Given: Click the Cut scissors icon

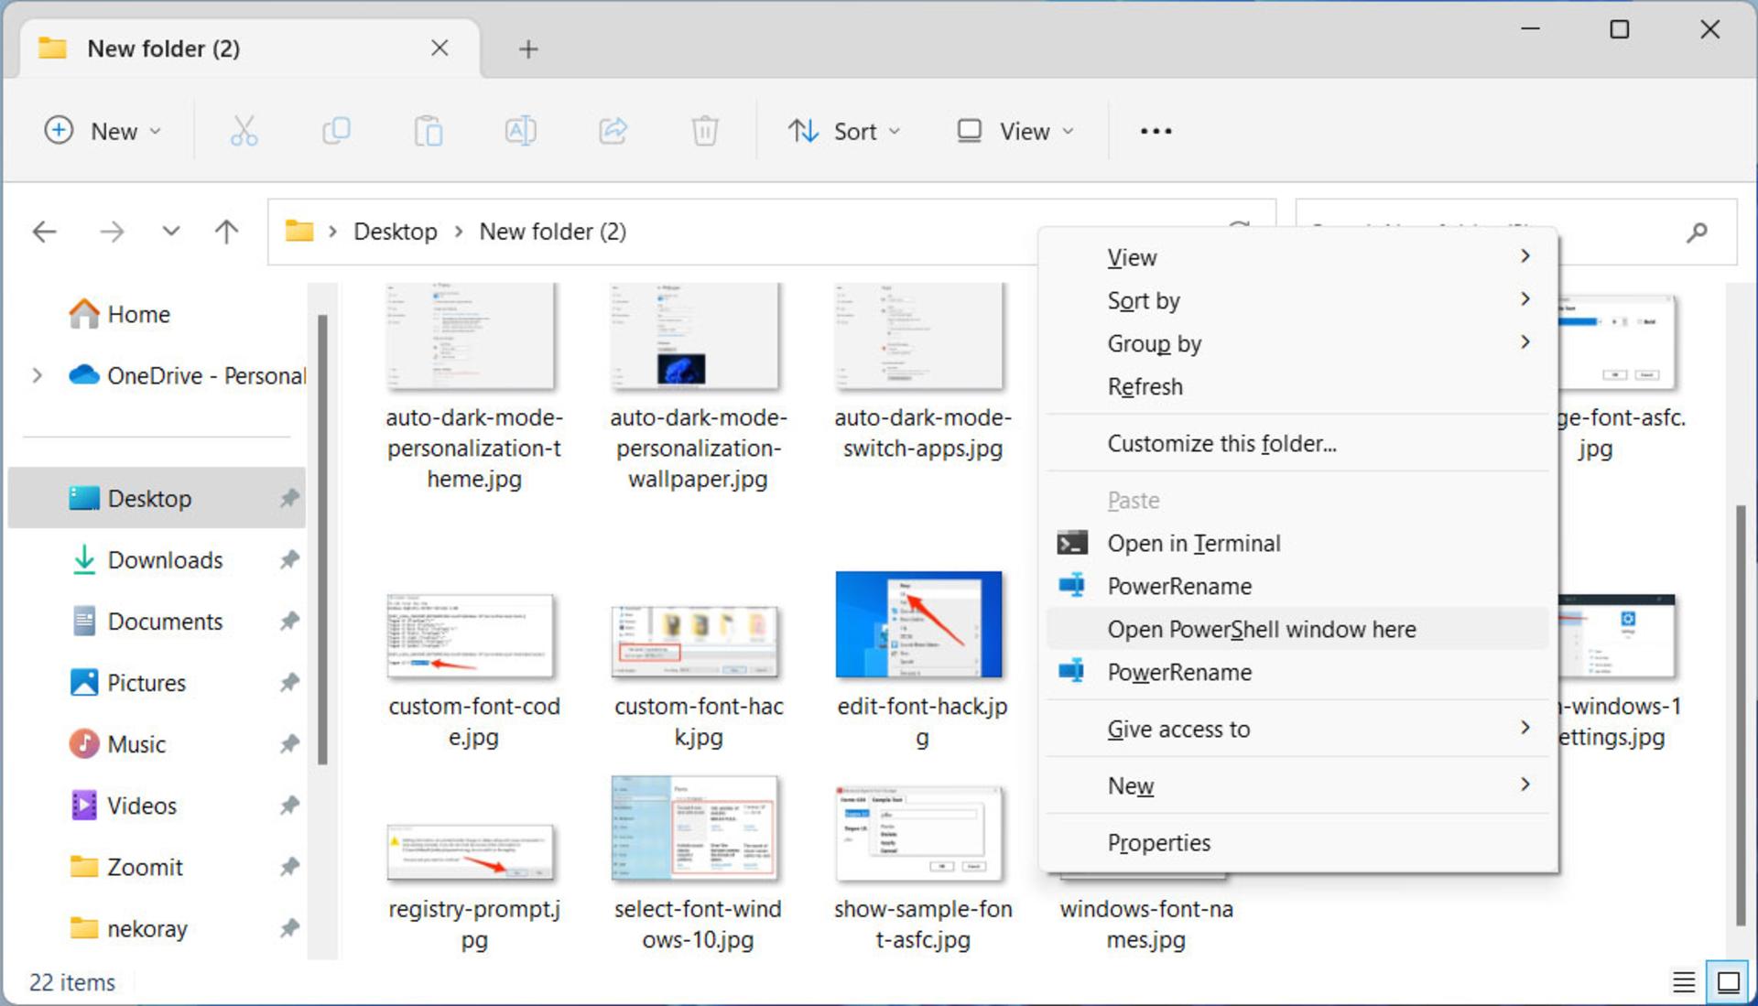Looking at the screenshot, I should [x=244, y=131].
